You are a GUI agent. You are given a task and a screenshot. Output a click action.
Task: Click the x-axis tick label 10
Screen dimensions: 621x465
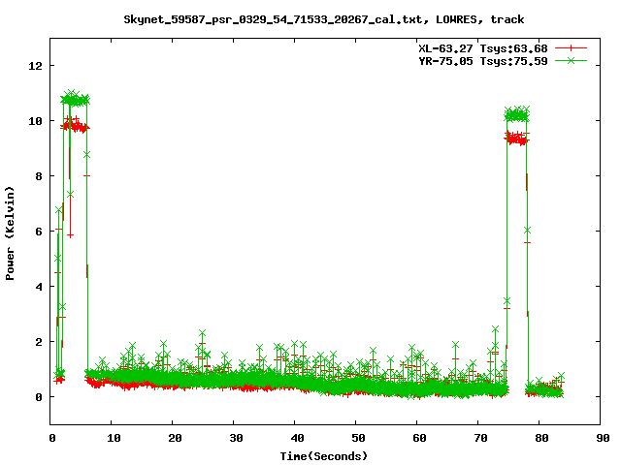coord(113,437)
